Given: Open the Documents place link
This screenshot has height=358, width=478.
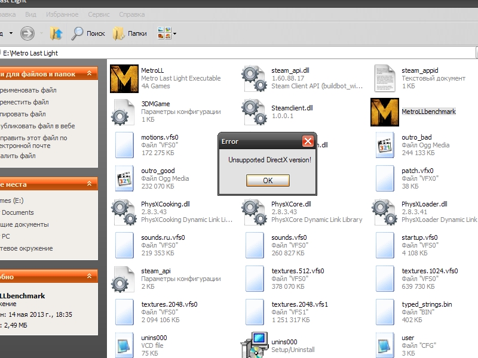Looking at the screenshot, I should tap(17, 212).
